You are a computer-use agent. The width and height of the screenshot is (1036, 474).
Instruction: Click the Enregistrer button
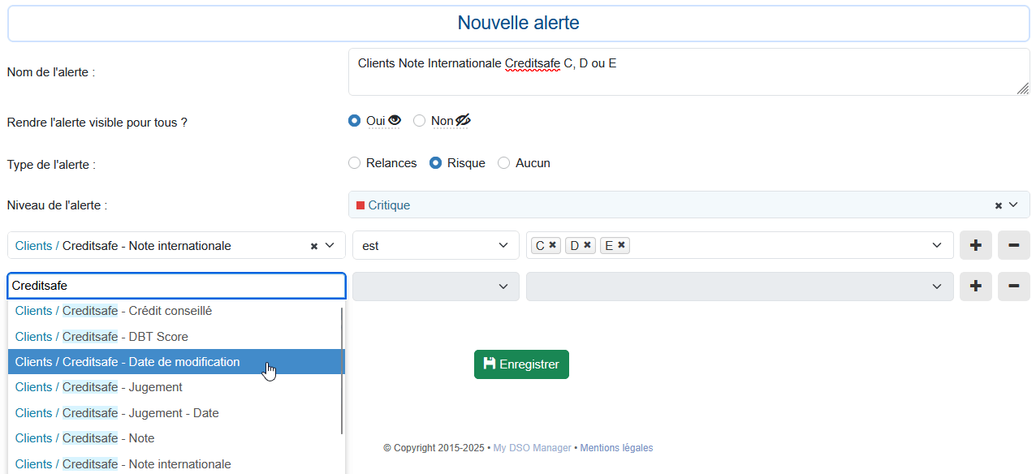(521, 364)
